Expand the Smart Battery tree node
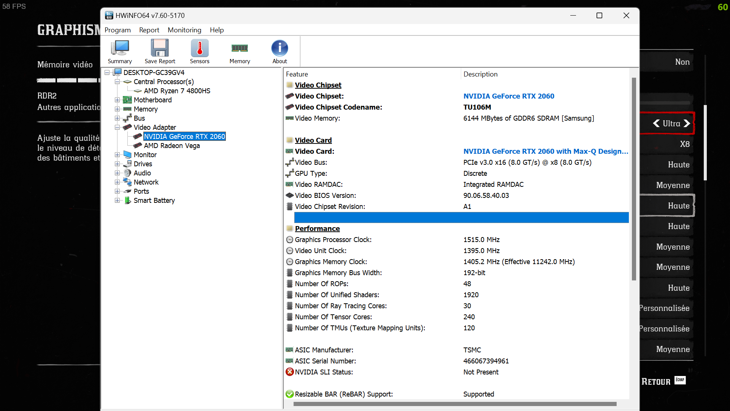Screen dimensions: 730x411 pyautogui.click(x=117, y=200)
